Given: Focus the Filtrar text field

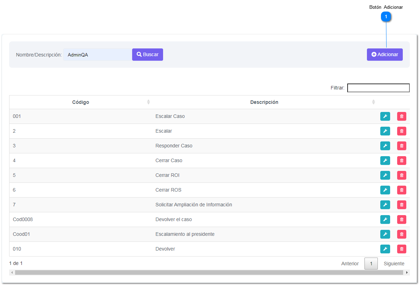Looking at the screenshot, I should [378, 88].
